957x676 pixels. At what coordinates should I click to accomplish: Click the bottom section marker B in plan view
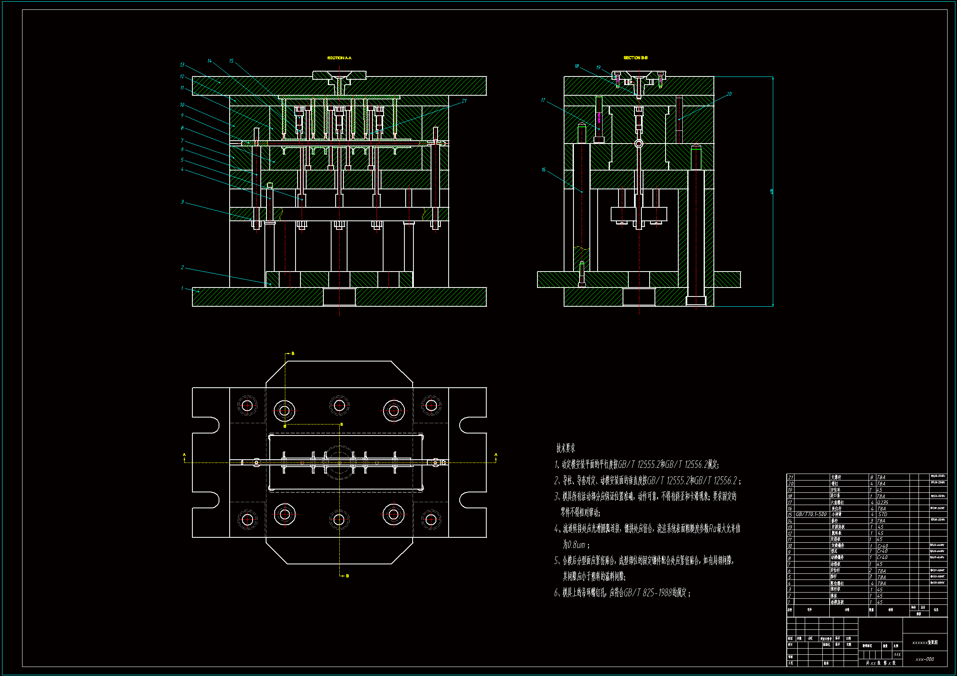click(x=347, y=576)
